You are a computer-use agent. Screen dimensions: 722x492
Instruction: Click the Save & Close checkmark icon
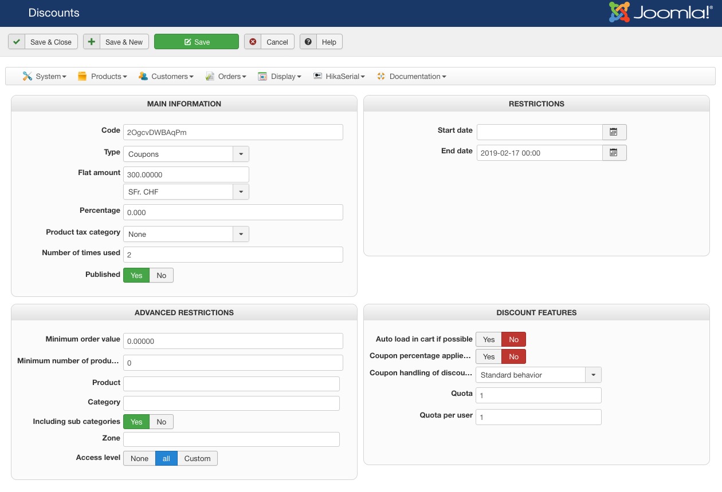17,42
